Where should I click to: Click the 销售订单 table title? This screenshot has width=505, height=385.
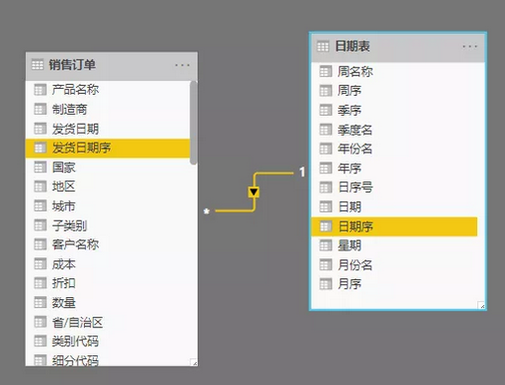click(x=72, y=65)
